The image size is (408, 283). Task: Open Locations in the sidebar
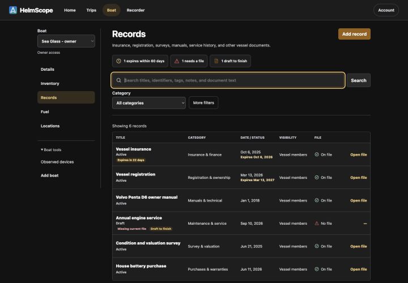click(66, 126)
